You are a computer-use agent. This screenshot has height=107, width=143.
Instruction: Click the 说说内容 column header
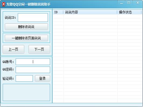[90, 12]
